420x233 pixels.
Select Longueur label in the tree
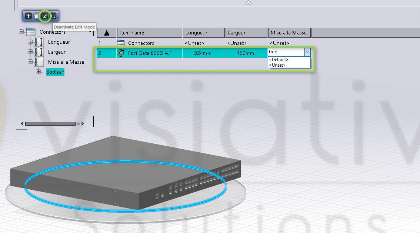point(59,42)
